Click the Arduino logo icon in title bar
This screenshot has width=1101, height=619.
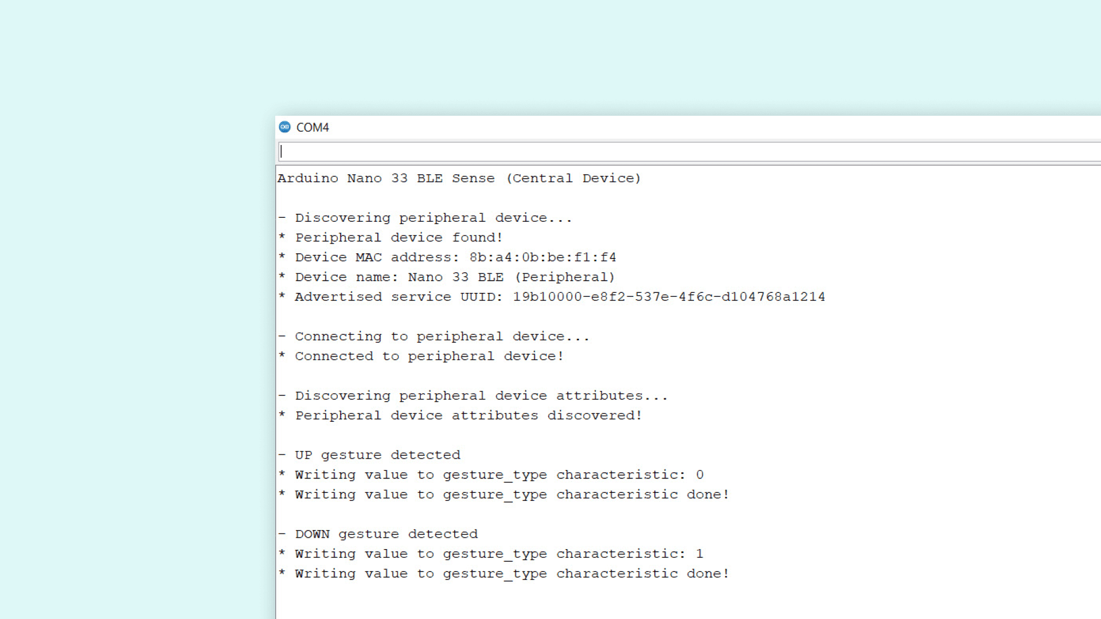click(x=284, y=127)
